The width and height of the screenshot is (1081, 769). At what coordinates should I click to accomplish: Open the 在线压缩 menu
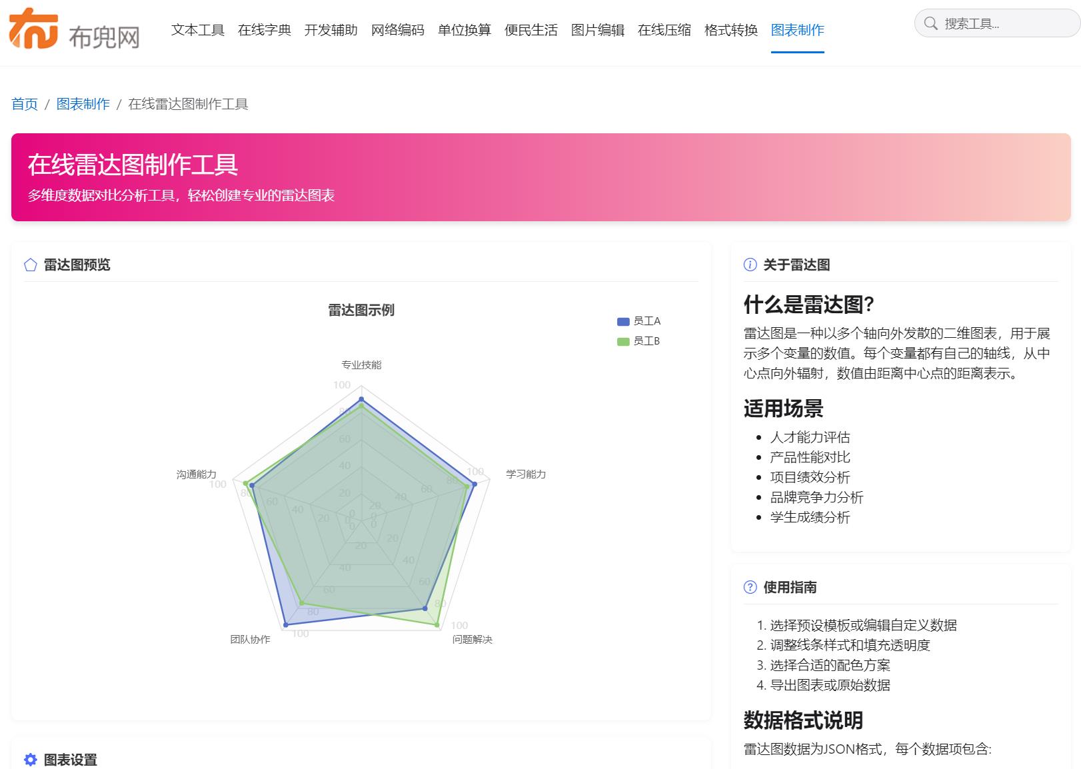(664, 30)
